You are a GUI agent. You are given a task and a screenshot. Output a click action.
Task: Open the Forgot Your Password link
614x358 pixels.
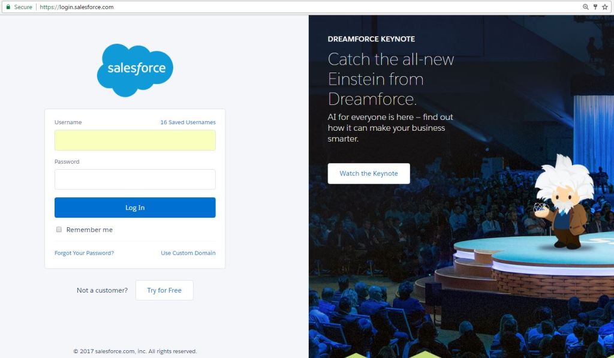(84, 253)
